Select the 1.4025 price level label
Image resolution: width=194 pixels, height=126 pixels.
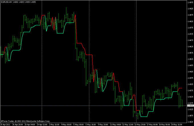(190, 122)
